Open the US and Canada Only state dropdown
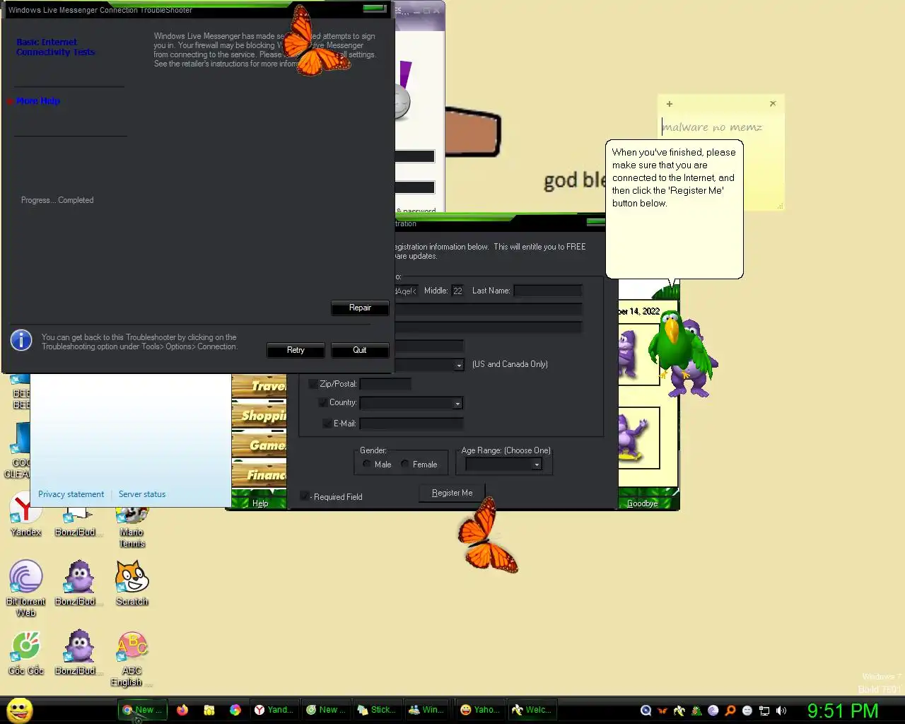Viewport: 905px width, 724px height. coord(458,365)
